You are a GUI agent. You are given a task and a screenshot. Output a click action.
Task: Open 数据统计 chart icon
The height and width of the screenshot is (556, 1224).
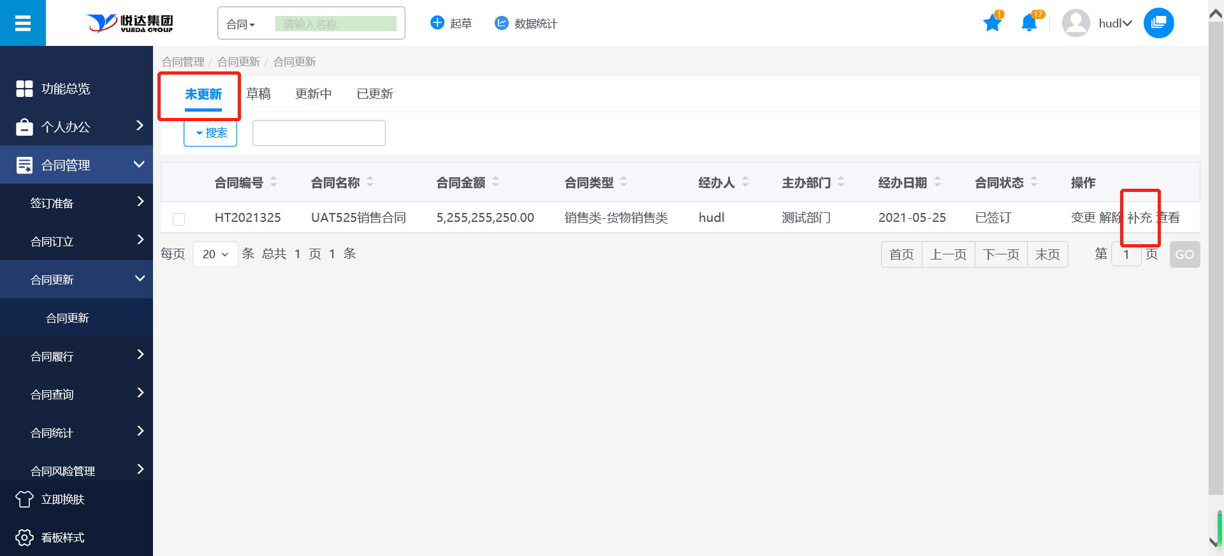(502, 23)
